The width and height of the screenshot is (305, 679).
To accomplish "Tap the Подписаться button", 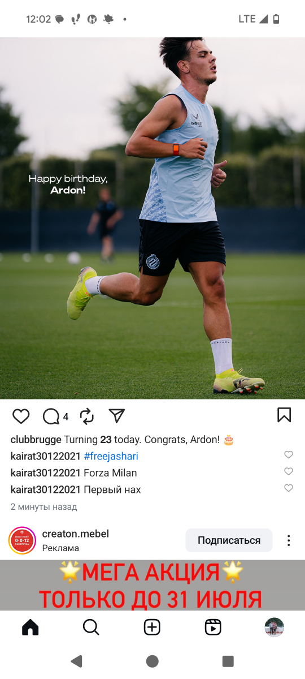I will click(229, 540).
